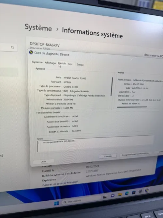Click the DDI Direct3D 12 value
163x218 pixels.
[x=133, y=96]
